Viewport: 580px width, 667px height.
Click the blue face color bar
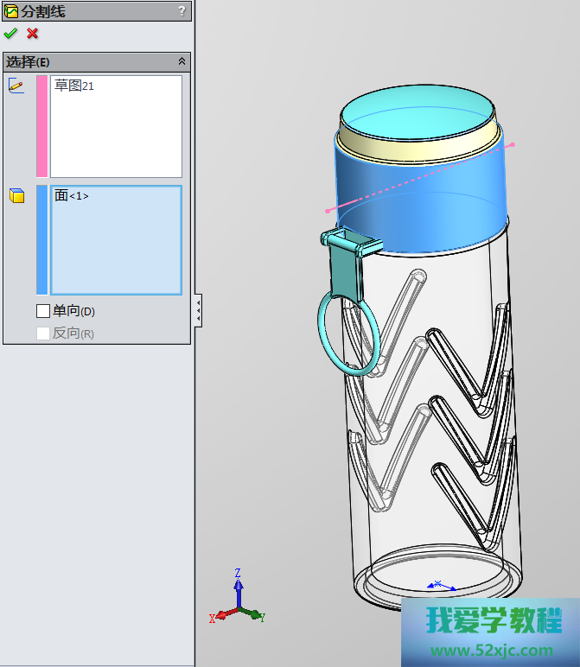pos(41,239)
